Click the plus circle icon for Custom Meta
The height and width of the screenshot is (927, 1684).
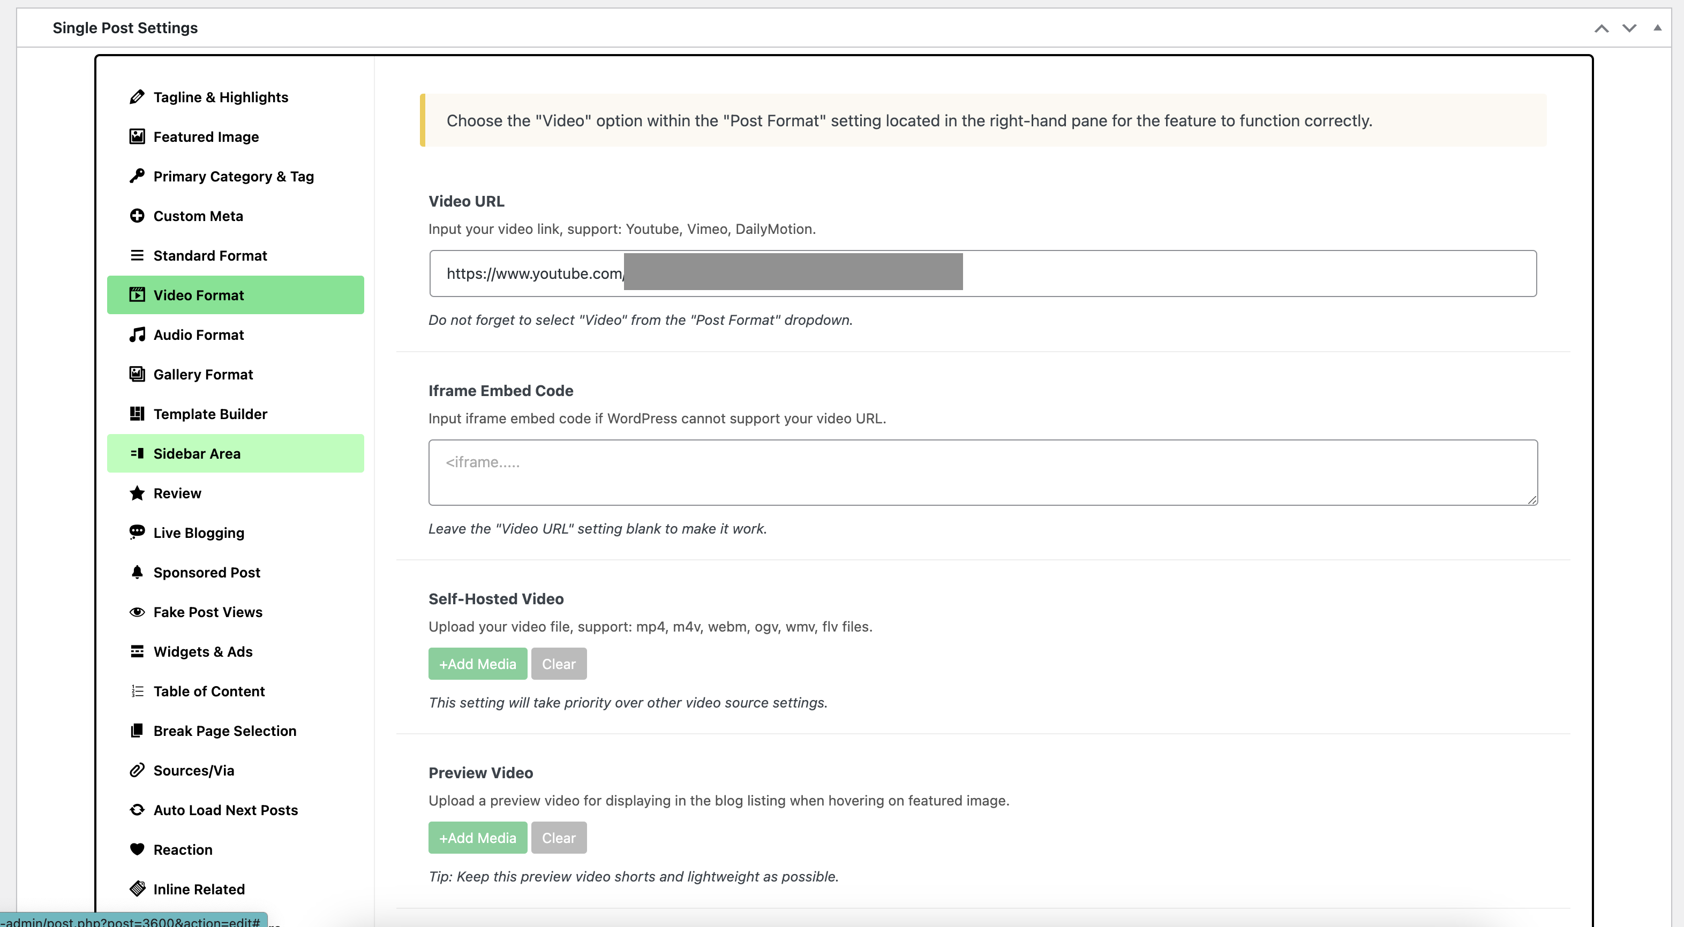[x=137, y=216]
